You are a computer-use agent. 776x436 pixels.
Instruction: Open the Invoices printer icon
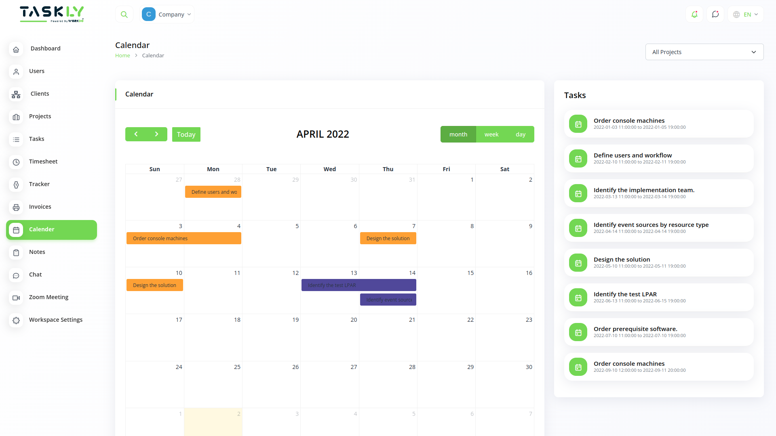click(x=16, y=208)
